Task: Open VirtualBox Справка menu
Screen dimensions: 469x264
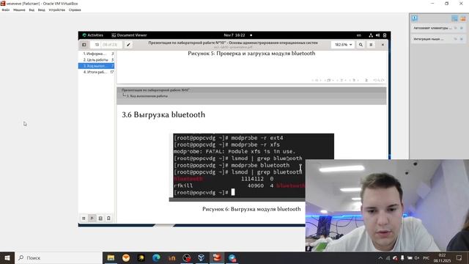Action: [x=75, y=10]
